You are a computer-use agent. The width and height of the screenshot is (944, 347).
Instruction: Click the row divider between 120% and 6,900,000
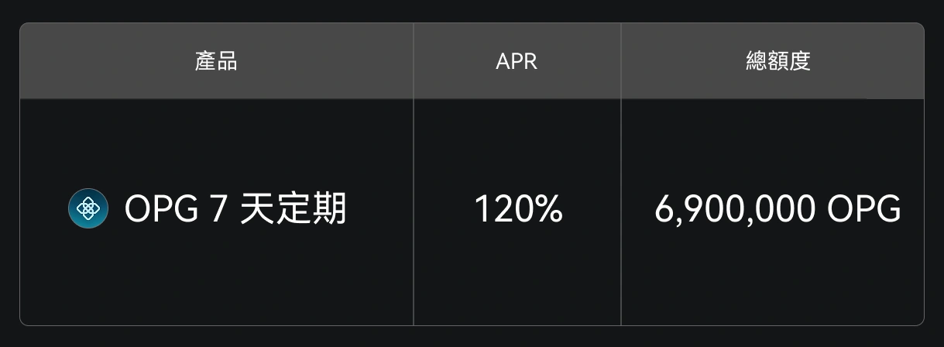[621, 209]
